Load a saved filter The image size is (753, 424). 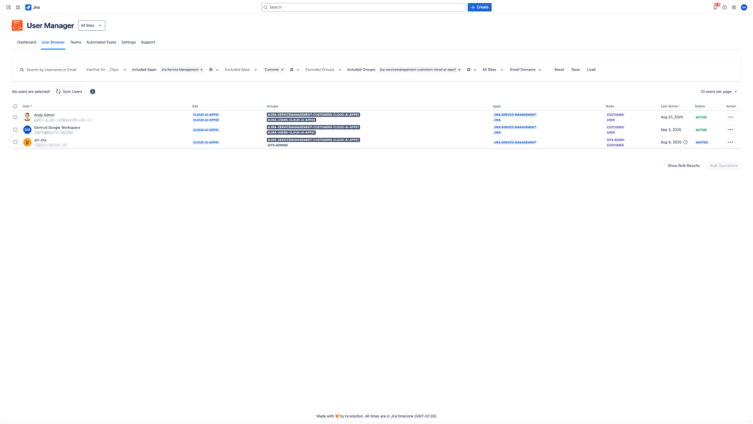click(x=591, y=70)
